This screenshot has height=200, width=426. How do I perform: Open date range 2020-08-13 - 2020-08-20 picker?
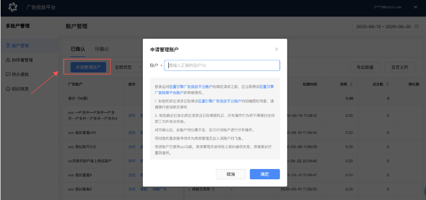pyautogui.click(x=387, y=26)
